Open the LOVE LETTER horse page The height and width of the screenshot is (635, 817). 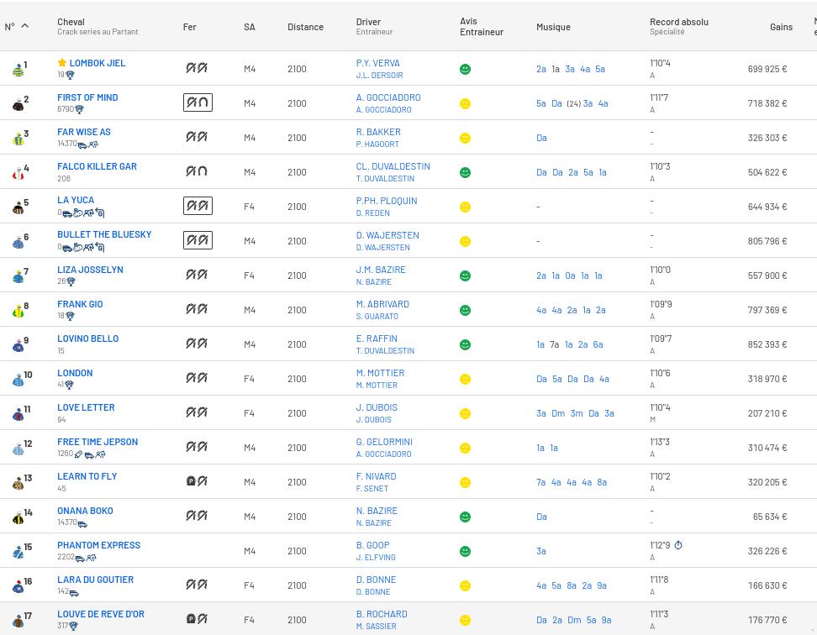coord(86,407)
